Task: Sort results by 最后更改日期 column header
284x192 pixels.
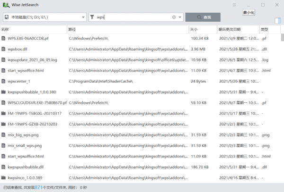Action: click(238, 29)
